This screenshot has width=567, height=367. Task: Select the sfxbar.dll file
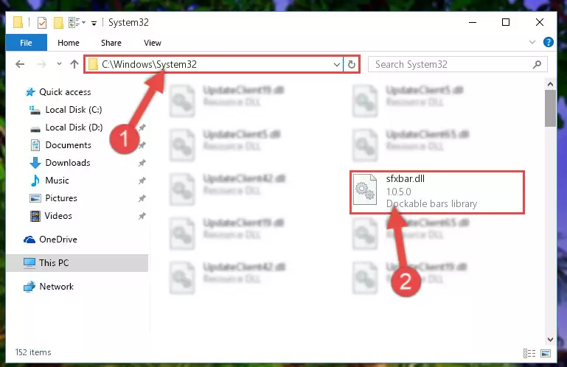tap(436, 192)
